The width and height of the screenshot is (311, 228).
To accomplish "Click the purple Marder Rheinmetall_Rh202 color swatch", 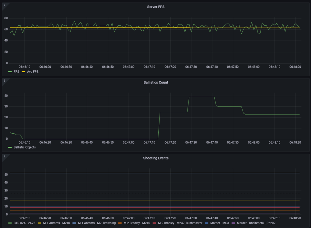I will (233, 223).
